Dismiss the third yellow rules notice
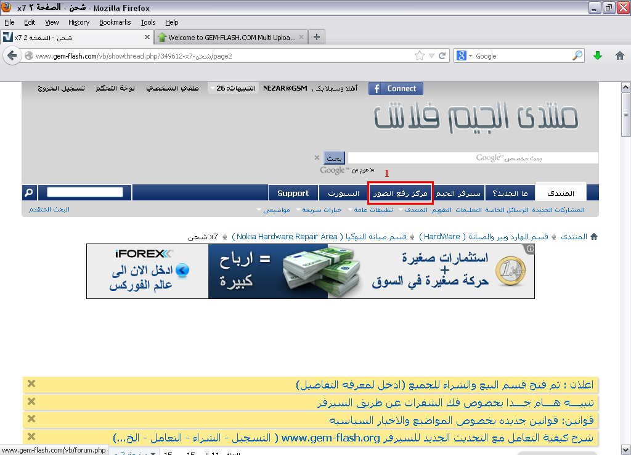The width and height of the screenshot is (631, 455). 31,419
